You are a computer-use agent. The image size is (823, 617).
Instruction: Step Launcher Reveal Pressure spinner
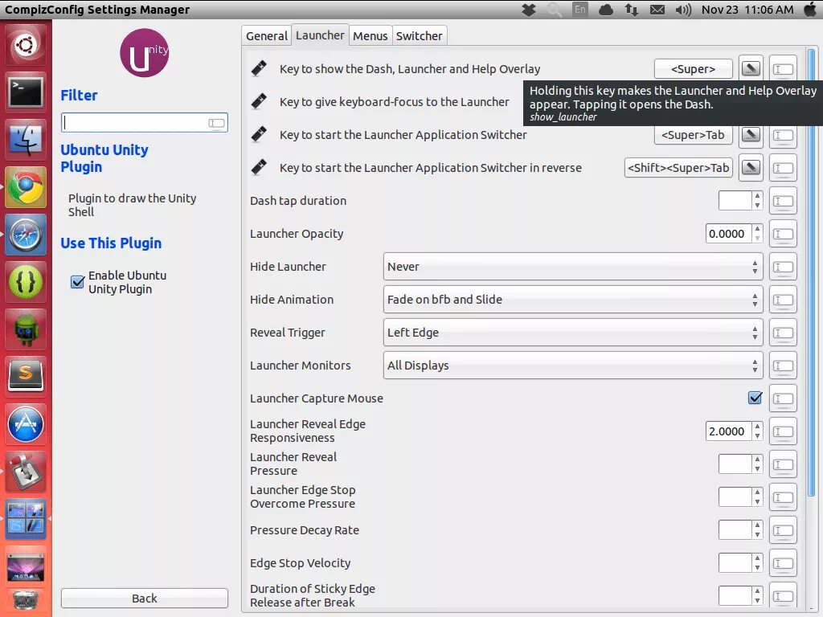pos(757,464)
